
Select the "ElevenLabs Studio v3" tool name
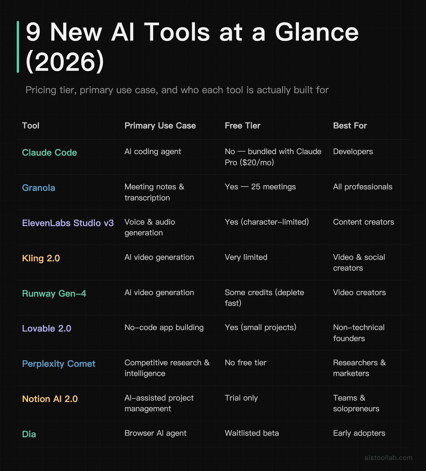pyautogui.click(x=68, y=223)
